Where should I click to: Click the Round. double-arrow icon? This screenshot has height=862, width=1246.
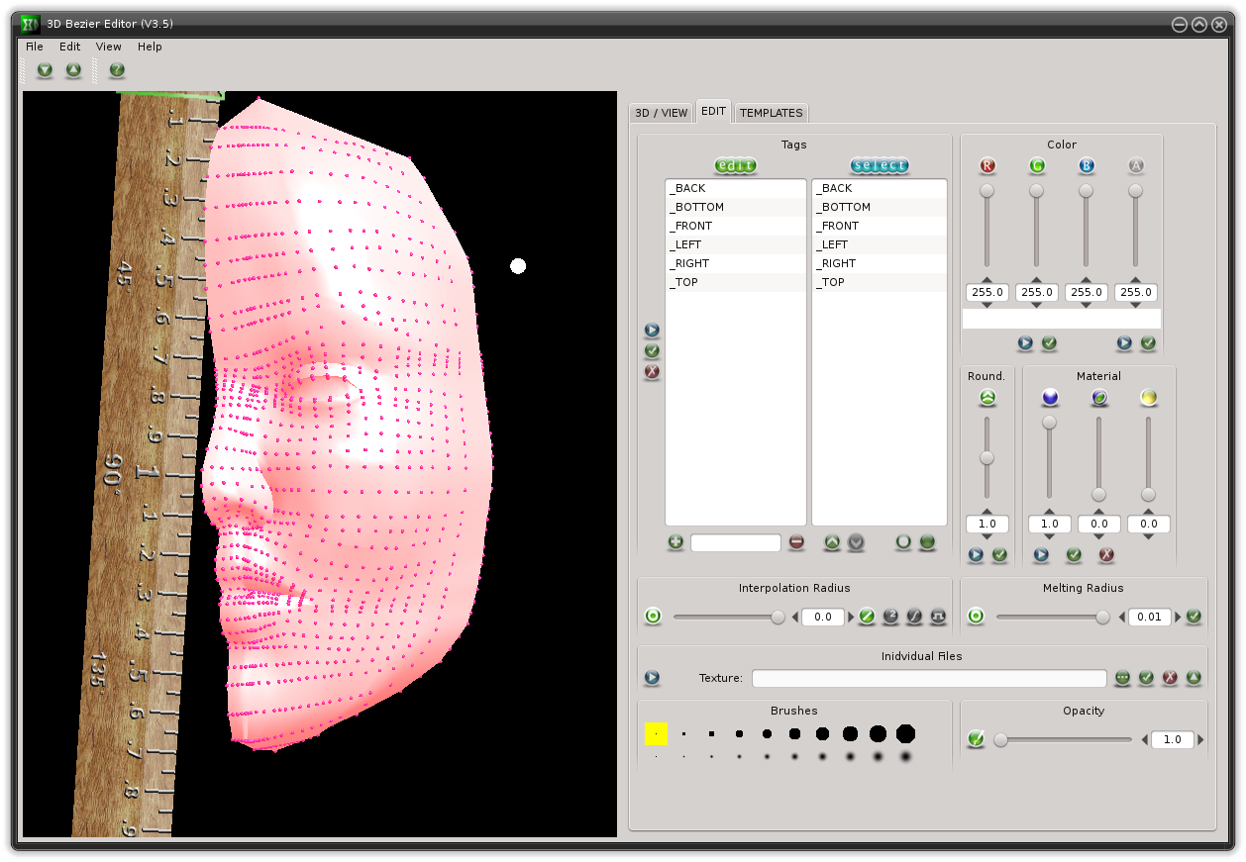click(x=986, y=398)
